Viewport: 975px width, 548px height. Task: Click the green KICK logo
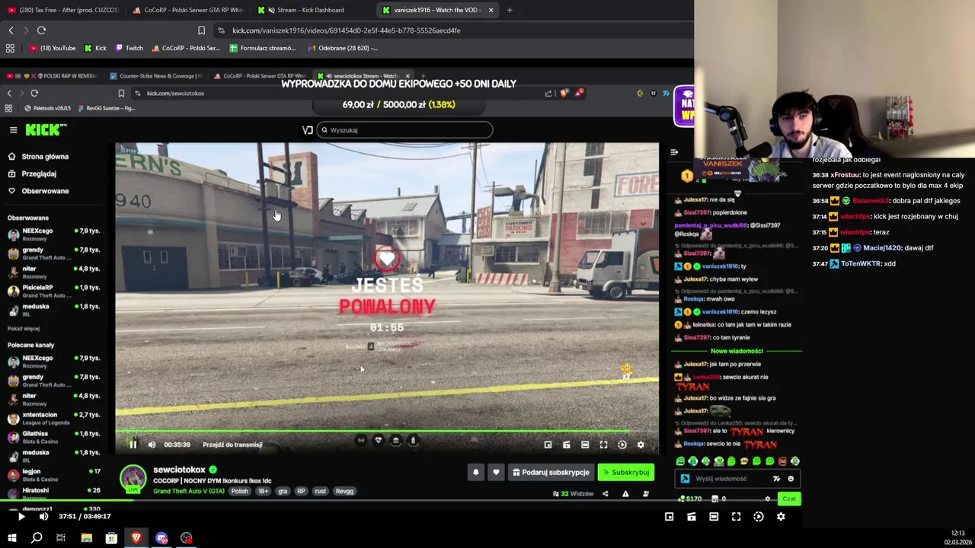(x=43, y=130)
